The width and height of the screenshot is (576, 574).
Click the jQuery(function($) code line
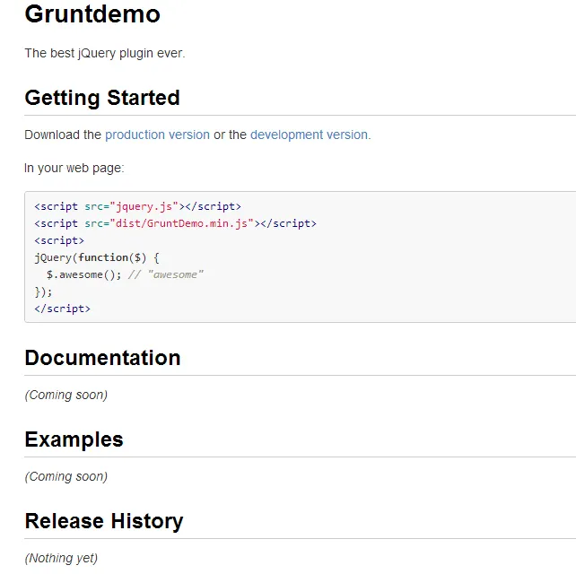[x=97, y=257]
